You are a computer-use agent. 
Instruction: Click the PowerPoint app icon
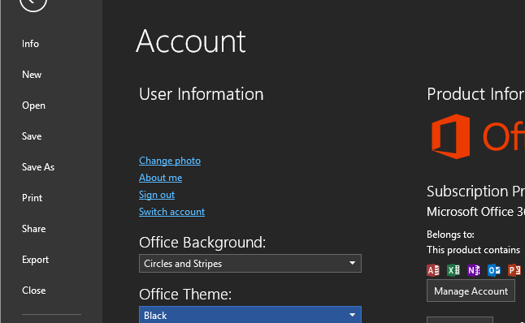click(x=514, y=269)
